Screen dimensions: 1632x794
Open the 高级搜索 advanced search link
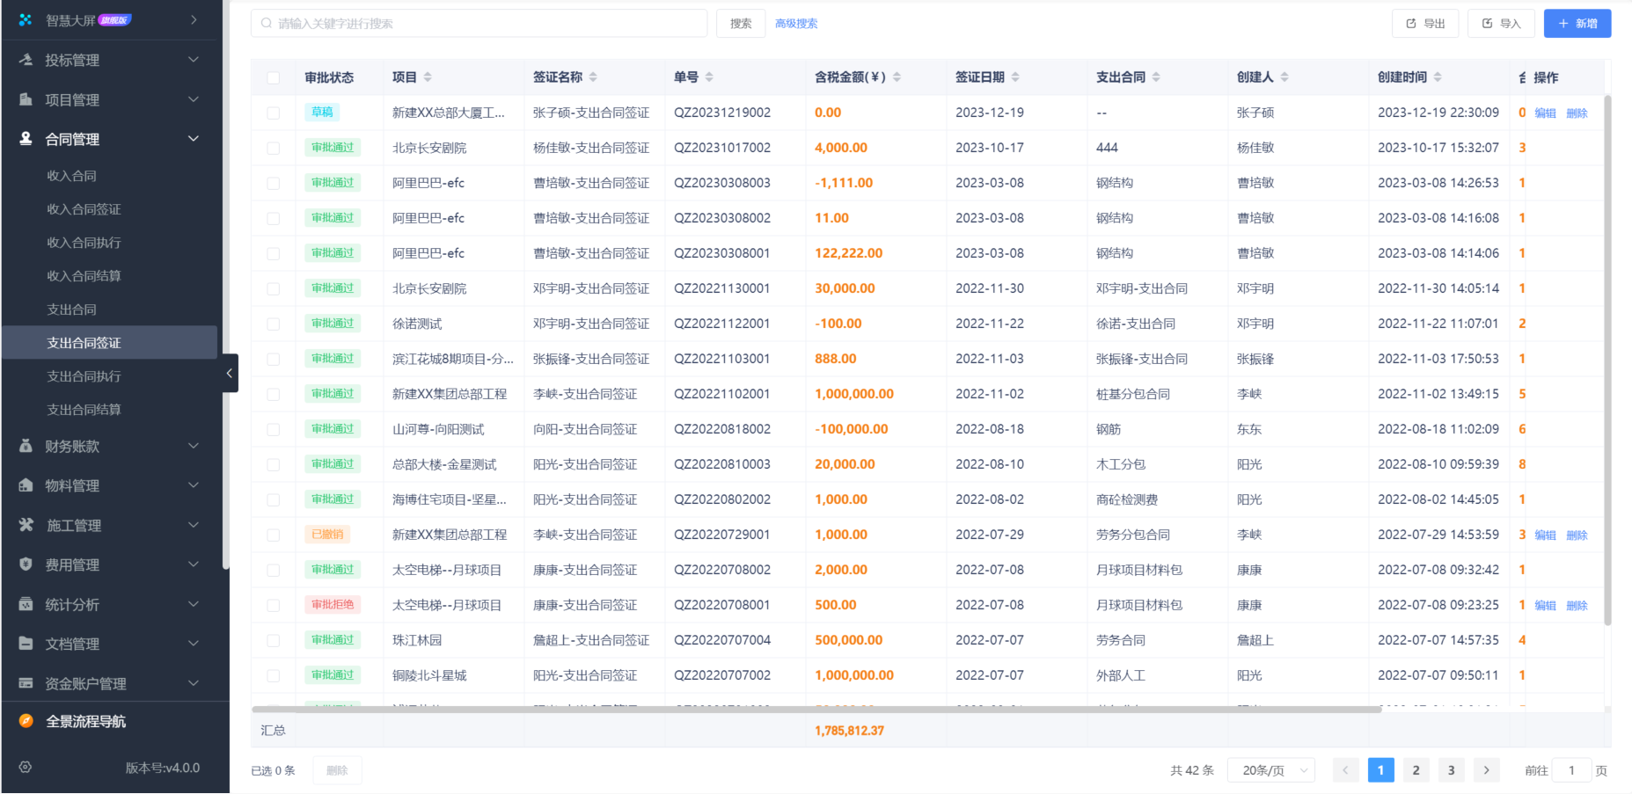click(796, 24)
